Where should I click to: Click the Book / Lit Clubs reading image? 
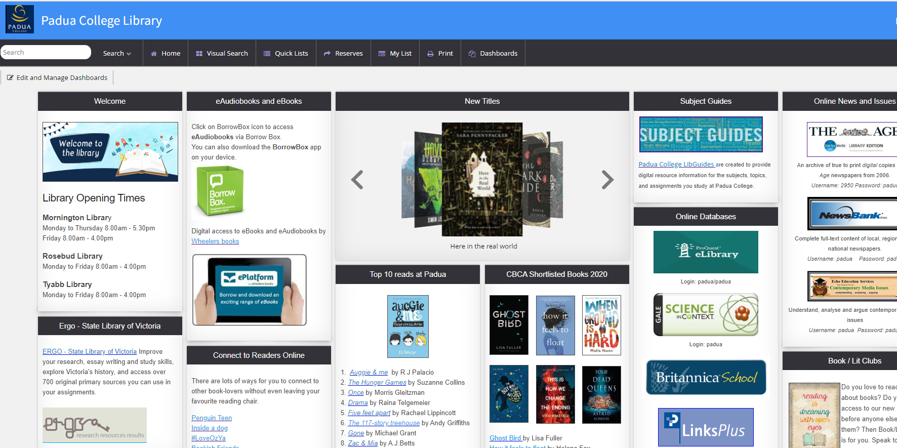(814, 416)
